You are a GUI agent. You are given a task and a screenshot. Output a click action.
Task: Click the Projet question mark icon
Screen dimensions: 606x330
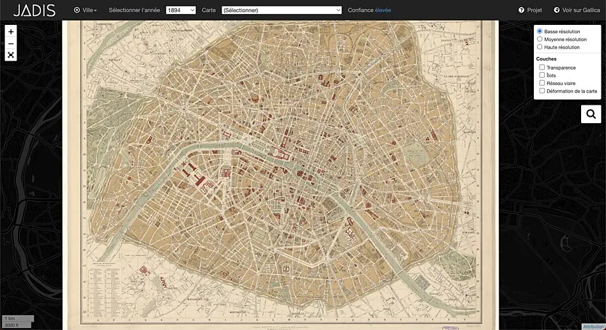point(521,10)
